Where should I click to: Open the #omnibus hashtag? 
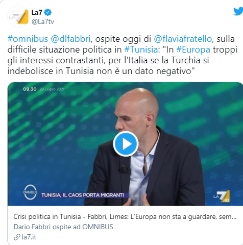28,39
